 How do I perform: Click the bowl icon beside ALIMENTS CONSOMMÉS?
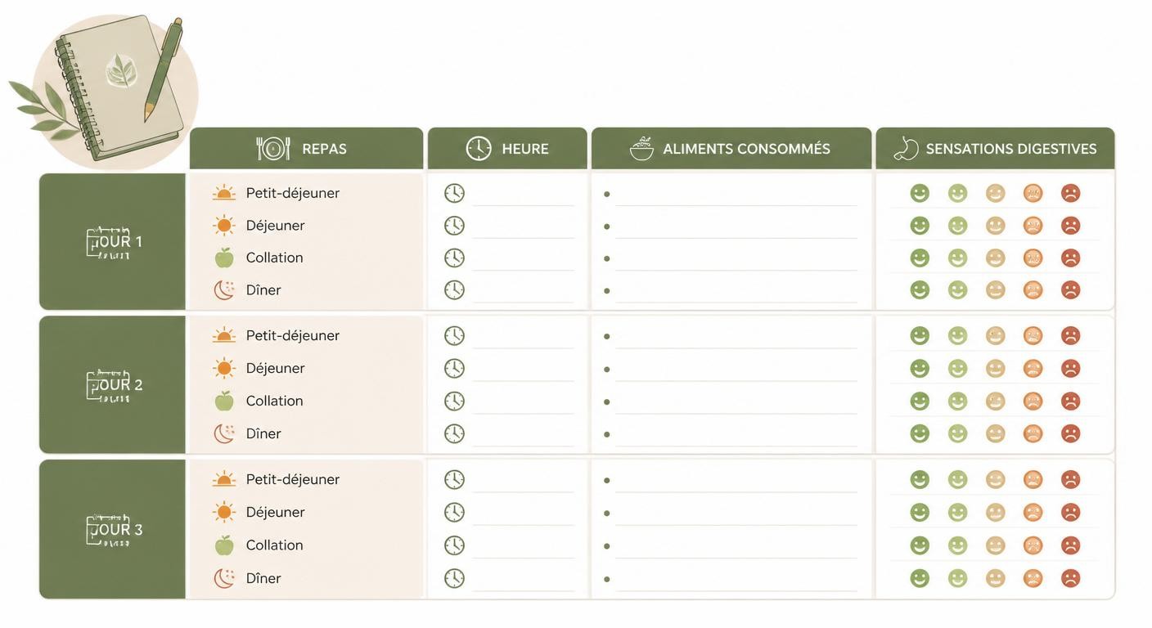[x=641, y=149]
